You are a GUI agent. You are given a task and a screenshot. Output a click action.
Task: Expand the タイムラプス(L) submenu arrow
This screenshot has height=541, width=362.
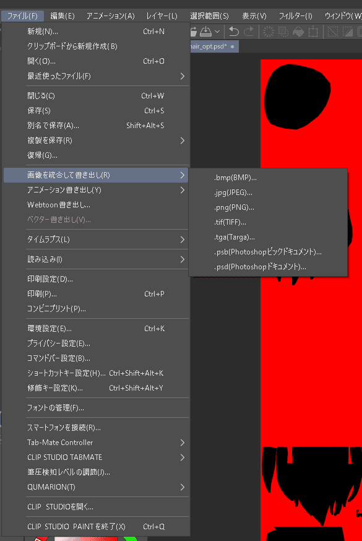coord(183,240)
